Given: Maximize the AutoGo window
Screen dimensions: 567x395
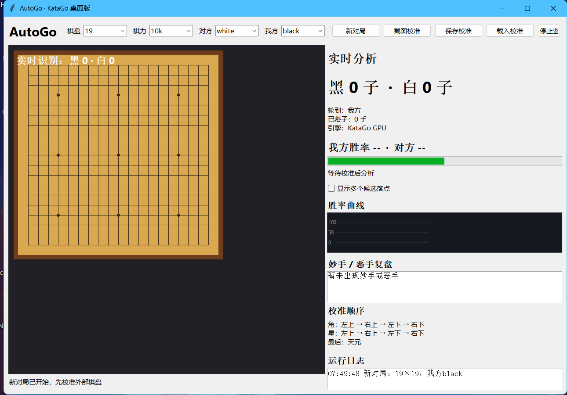Looking at the screenshot, I should (527, 8).
